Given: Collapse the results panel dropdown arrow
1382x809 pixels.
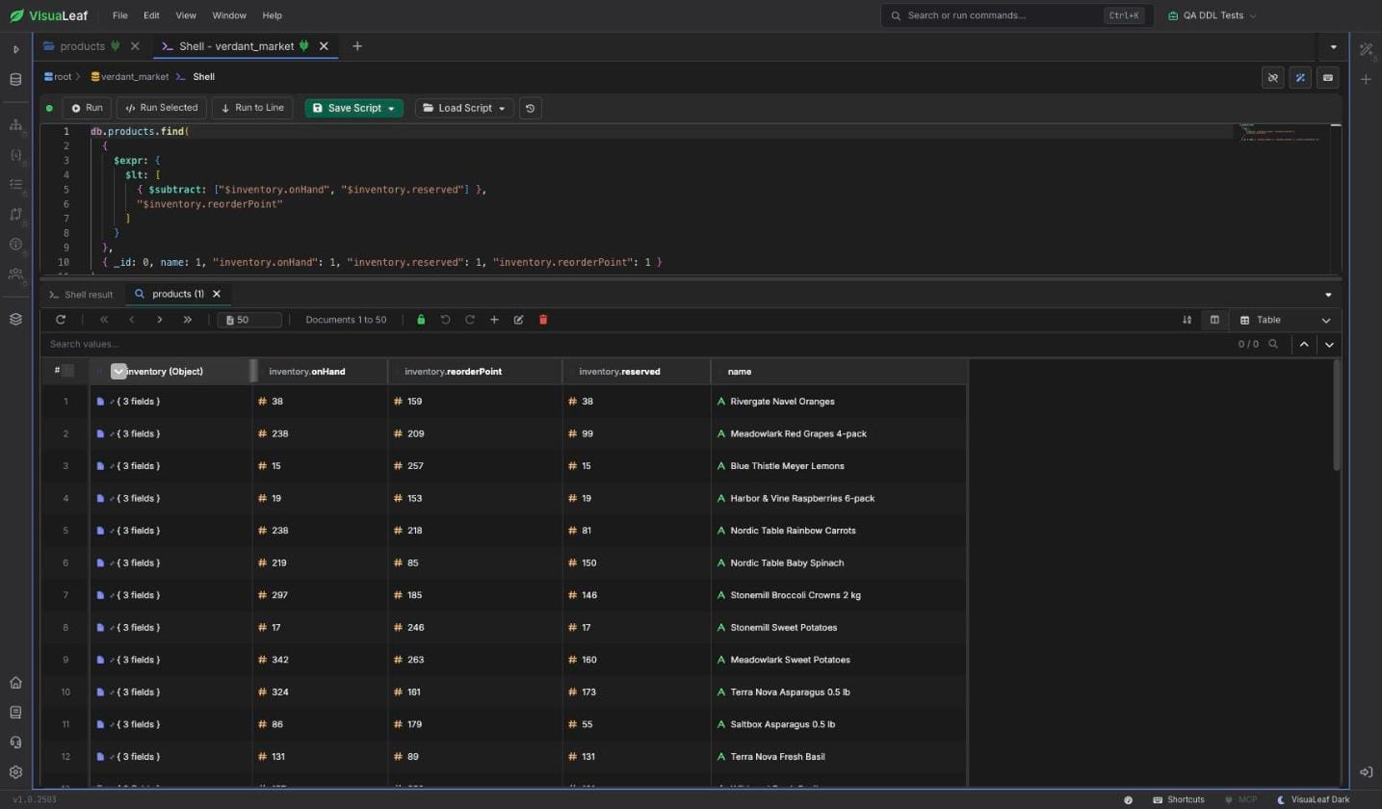Looking at the screenshot, I should pyautogui.click(x=1328, y=295).
